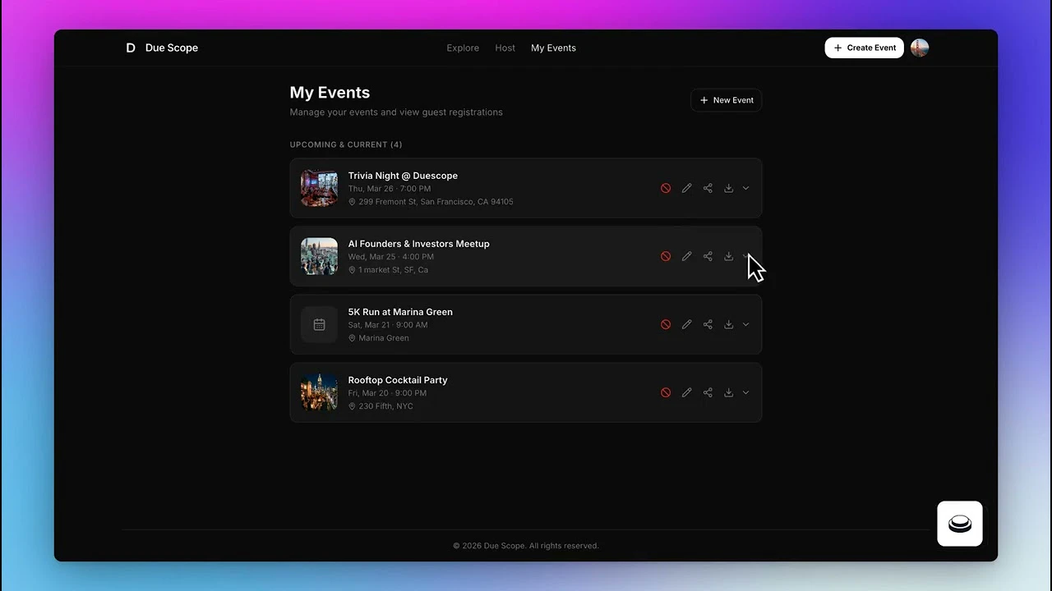1052x591 pixels.
Task: Download AI Founders & Investors Meetup guests
Action: pos(728,256)
